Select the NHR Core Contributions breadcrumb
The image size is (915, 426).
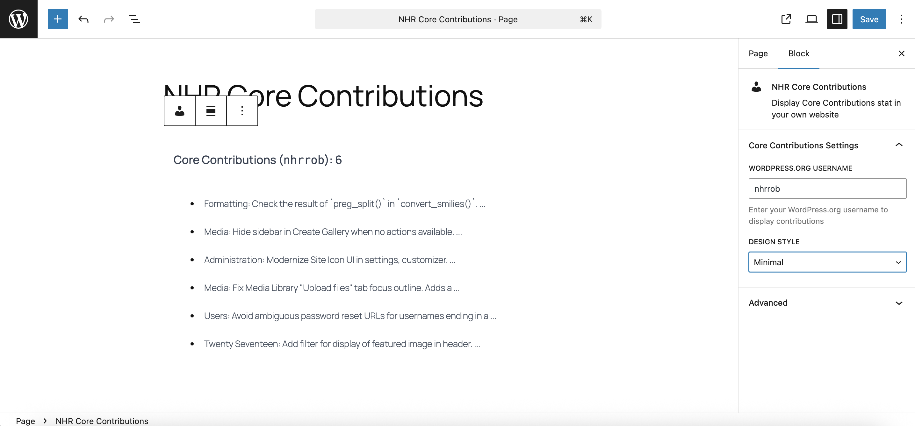pyautogui.click(x=102, y=421)
